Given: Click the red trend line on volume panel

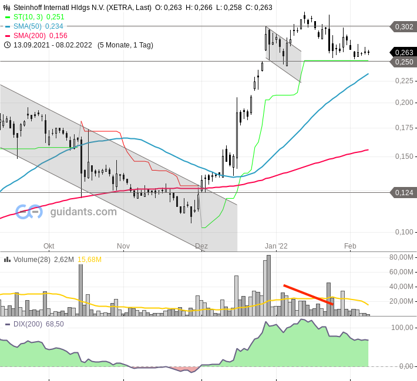Looking at the screenshot, I should 308,295.
